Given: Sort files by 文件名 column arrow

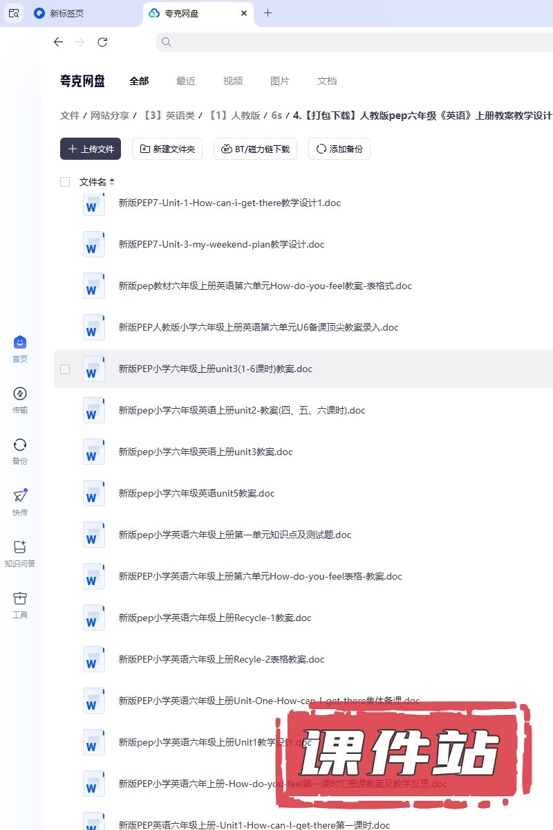Looking at the screenshot, I should (x=112, y=182).
